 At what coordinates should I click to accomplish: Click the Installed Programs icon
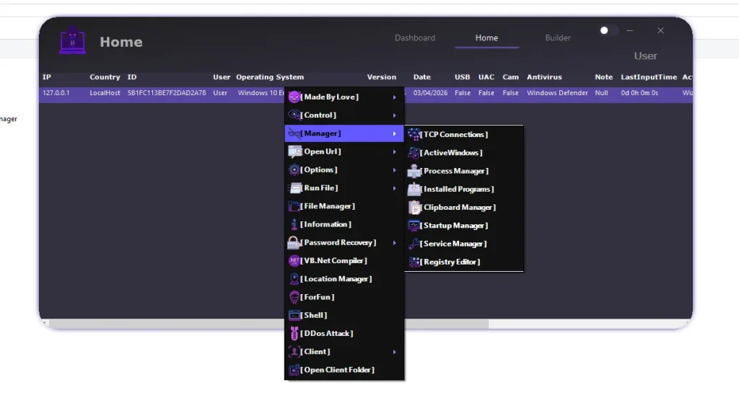(415, 189)
